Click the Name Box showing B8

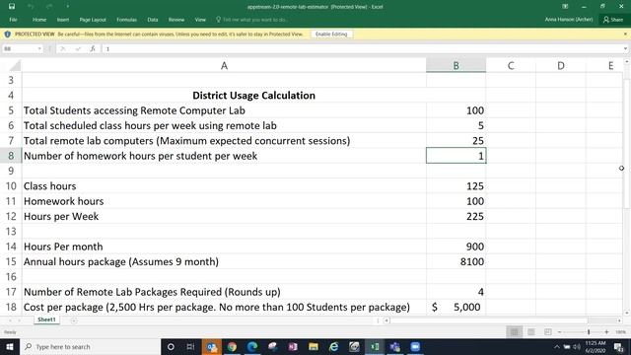[20, 48]
